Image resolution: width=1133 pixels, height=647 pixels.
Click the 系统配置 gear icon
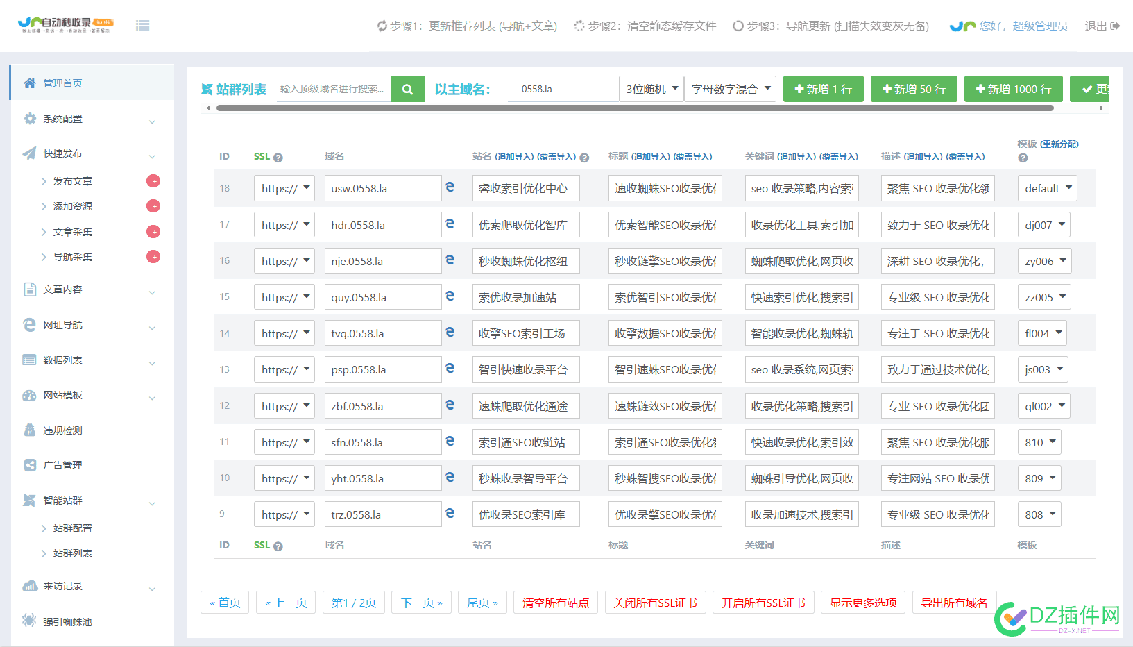29,118
